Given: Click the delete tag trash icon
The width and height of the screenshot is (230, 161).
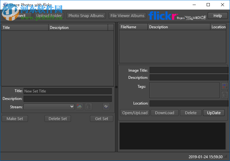Looking at the screenshot, I should tap(225, 95).
